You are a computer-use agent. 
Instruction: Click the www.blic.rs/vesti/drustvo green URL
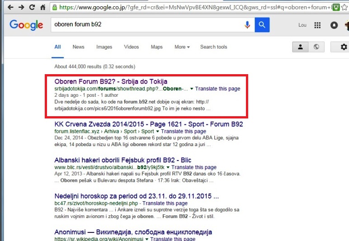(x=109, y=167)
